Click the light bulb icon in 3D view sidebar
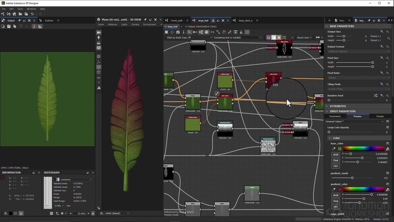 pos(99,38)
